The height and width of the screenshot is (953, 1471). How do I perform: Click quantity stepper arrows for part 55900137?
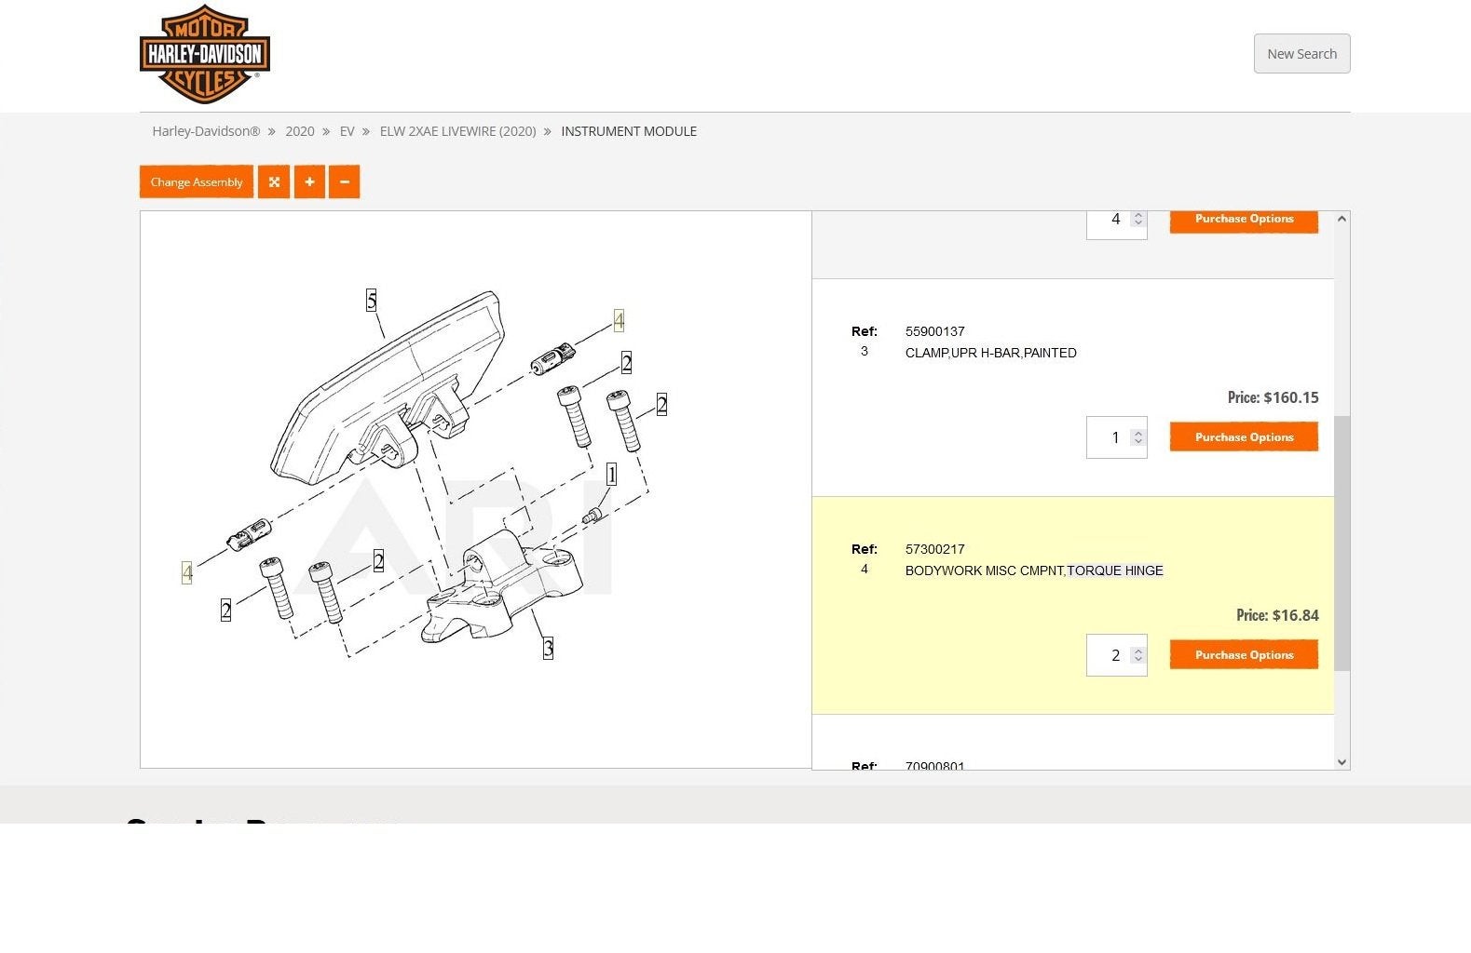coord(1137,437)
